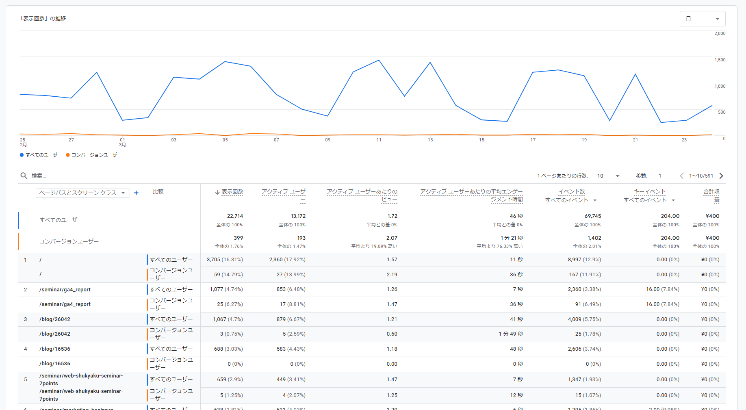Go to previous page of rows
The width and height of the screenshot is (746, 410).
(681, 176)
